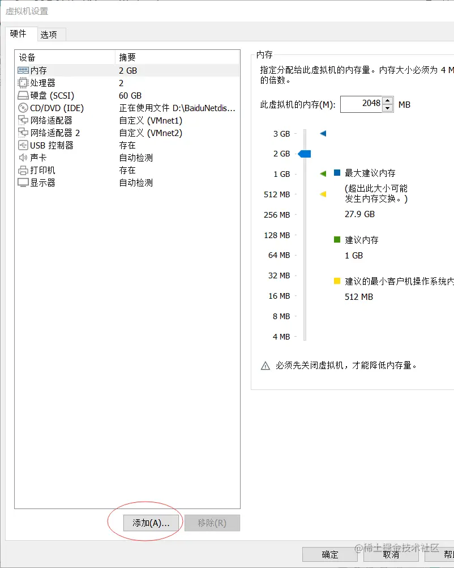Click the yellow legend square for minimum guest memory

click(x=337, y=281)
